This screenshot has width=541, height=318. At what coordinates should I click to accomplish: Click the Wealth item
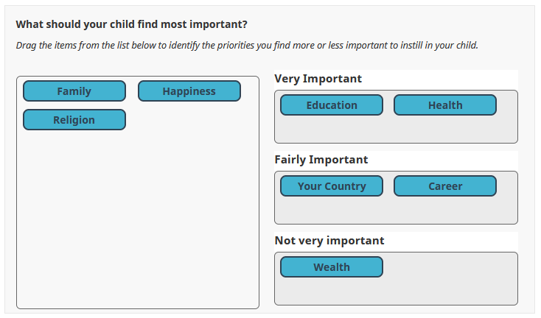point(332,267)
